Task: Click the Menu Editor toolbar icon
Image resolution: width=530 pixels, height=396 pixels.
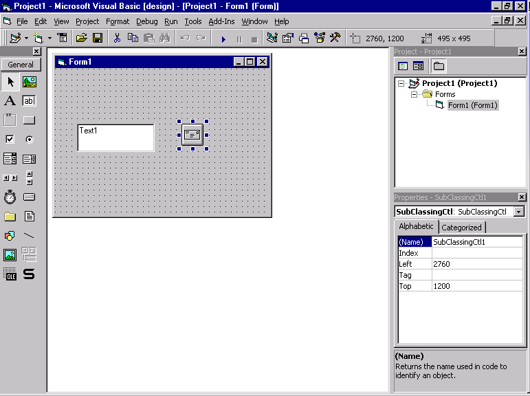Action: 62,38
